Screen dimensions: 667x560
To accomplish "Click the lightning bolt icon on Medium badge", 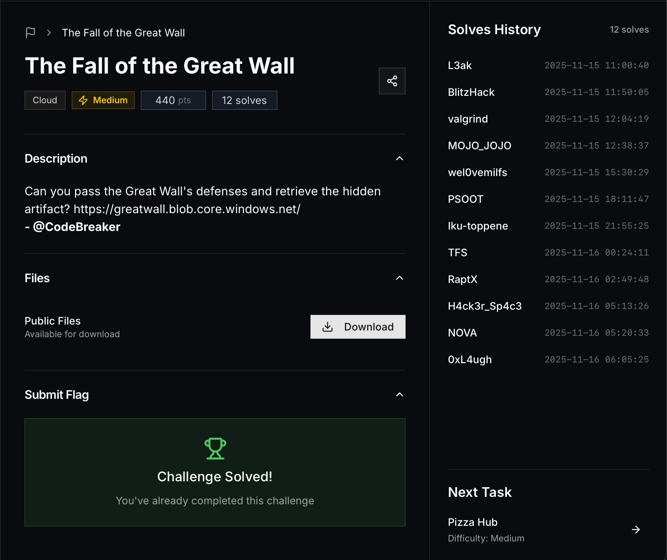I will click(83, 100).
